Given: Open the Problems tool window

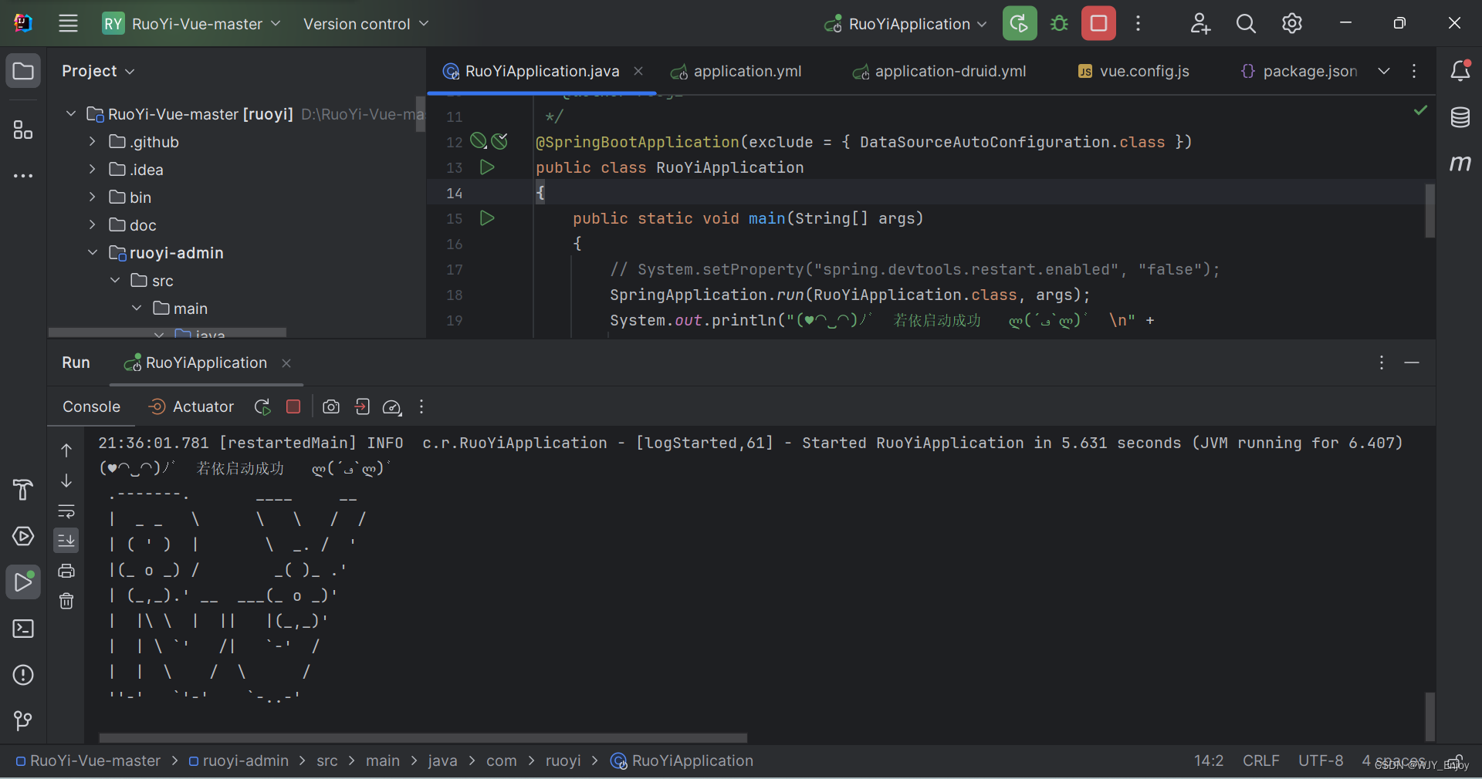Looking at the screenshot, I should (x=23, y=675).
